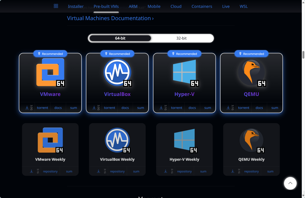Click the VMware download icon
The height and width of the screenshot is (198, 305).
coord(27,107)
